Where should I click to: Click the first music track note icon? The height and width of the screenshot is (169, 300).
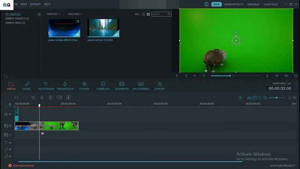click(6, 149)
